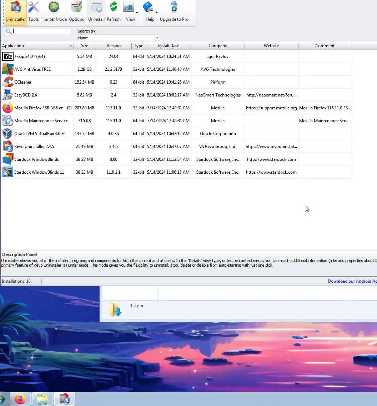Click the www.revouninstal... website cell

[271, 146]
